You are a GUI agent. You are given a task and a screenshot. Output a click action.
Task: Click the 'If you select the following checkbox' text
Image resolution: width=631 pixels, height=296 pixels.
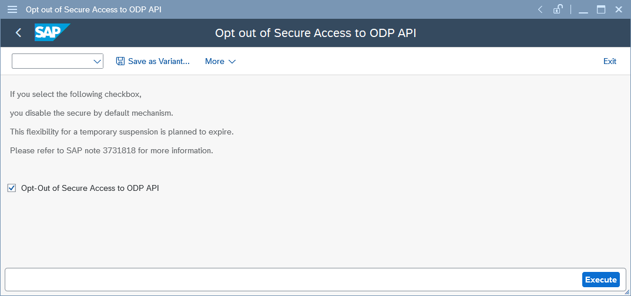tap(76, 95)
